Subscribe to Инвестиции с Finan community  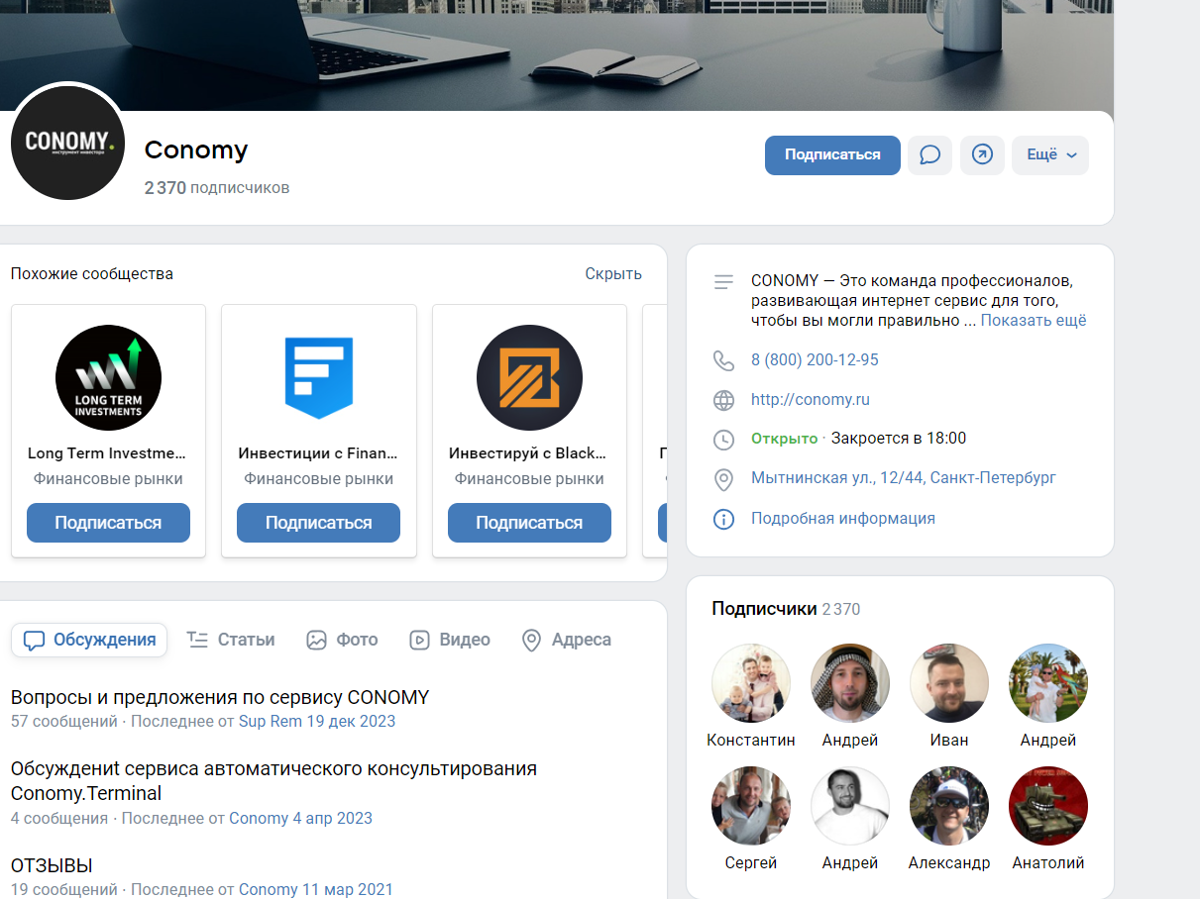319,523
